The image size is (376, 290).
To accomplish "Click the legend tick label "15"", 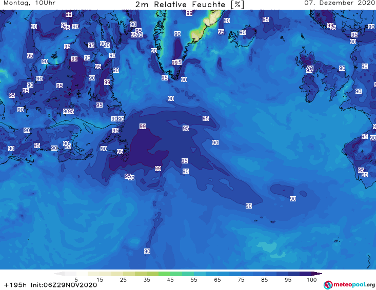I will (x=100, y=280).
